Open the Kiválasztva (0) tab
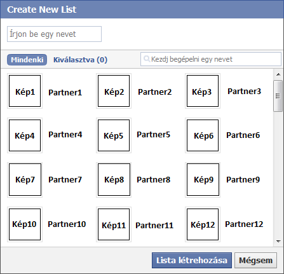Viewport: 284px width, 274px height. pos(80,60)
